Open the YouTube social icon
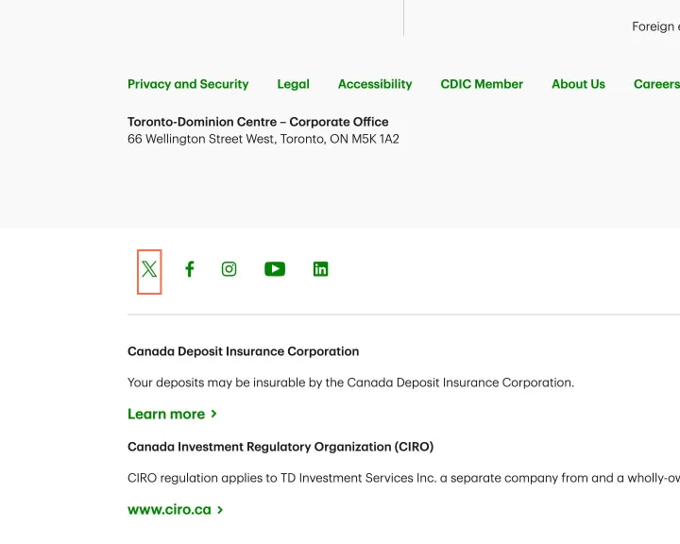 coord(275,269)
